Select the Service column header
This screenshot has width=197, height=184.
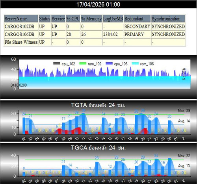click(x=58, y=19)
